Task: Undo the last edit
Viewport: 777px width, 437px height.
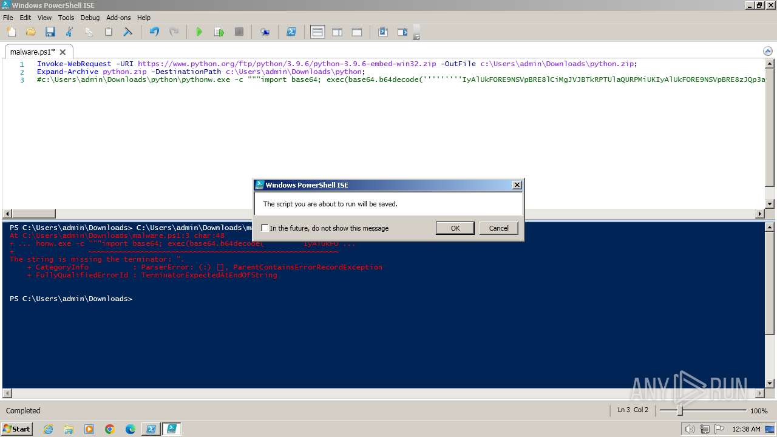Action: tap(154, 32)
